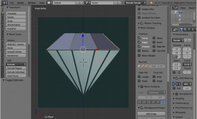Image resolution: width=197 pixels, height=119 pixels.
Task: Open the Window menu
Action: [32, 3]
